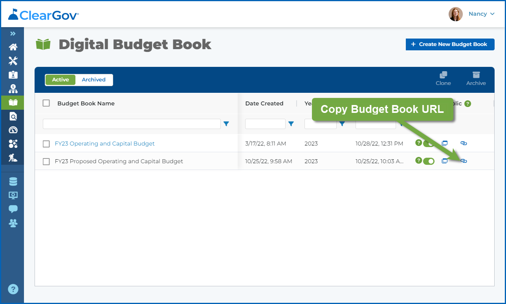Toggle public switch in the FY23 Proposed row
The width and height of the screenshot is (506, 304).
tap(429, 161)
